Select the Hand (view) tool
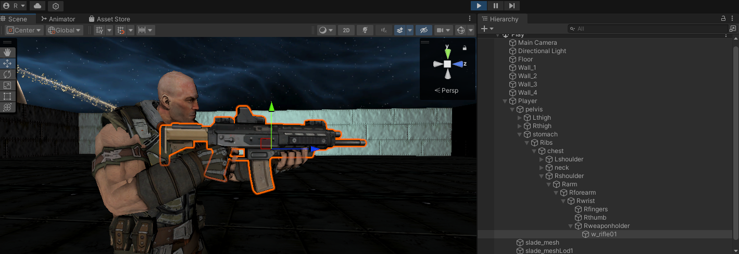The height and width of the screenshot is (254, 739). (7, 53)
